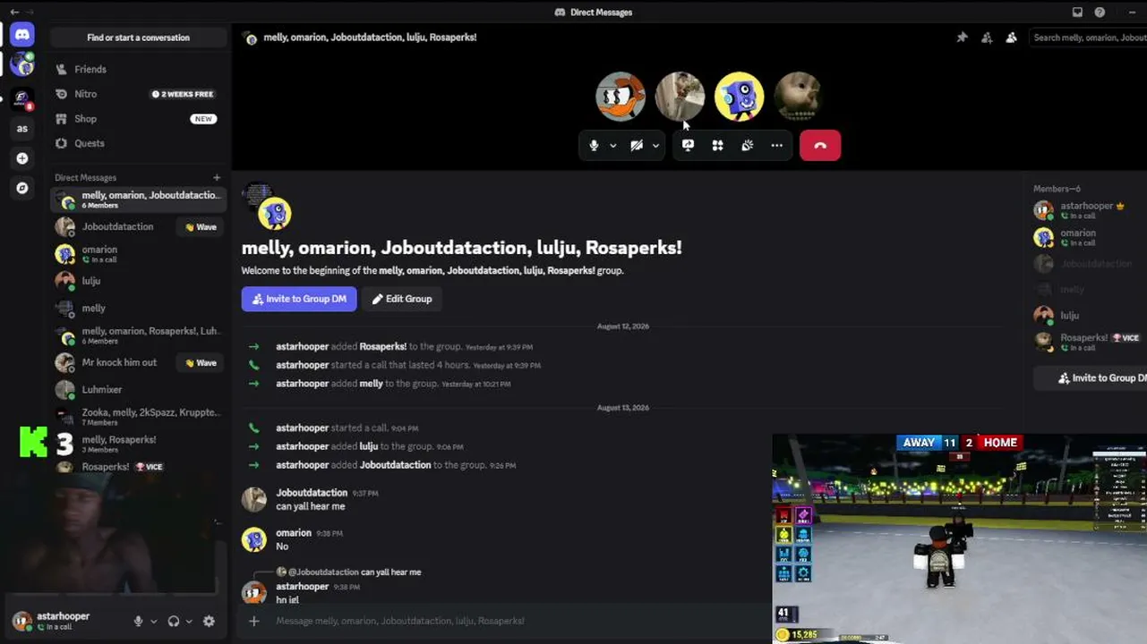Expand input device options in user panel
Viewport: 1147px width, 644px height.
pyautogui.click(x=154, y=622)
